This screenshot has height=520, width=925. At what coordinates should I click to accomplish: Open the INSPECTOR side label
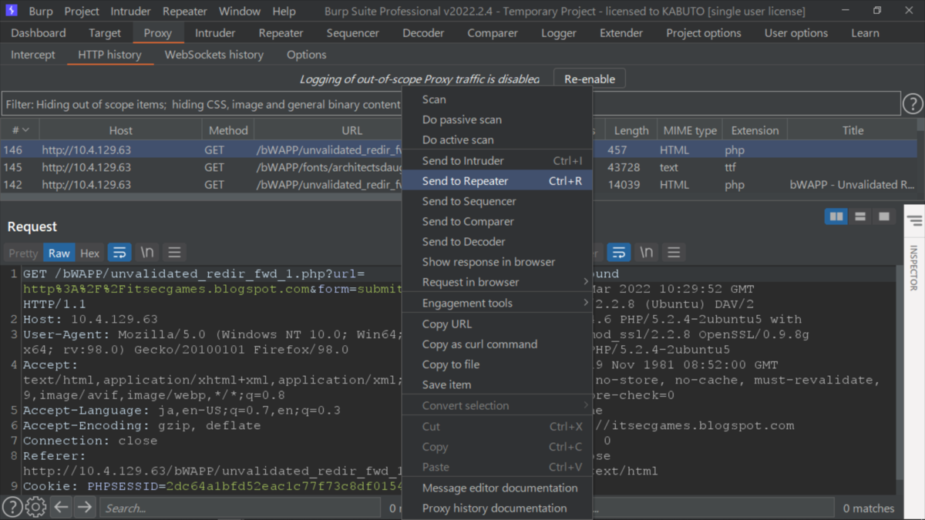914,268
